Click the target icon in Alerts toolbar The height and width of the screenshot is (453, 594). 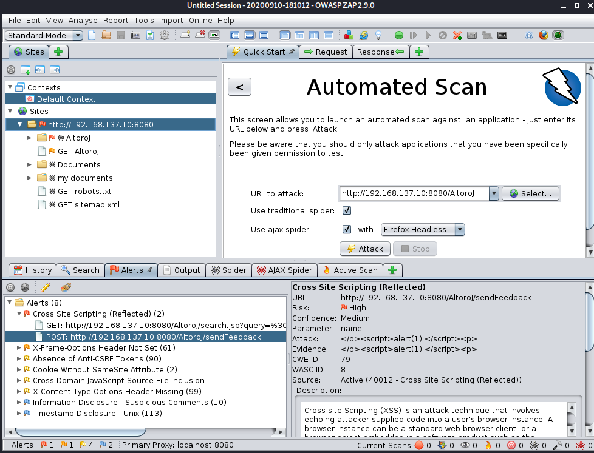pos(10,287)
